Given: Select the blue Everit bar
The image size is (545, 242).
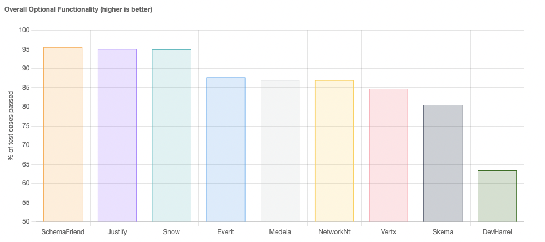Looking at the screenshot, I should [226, 150].
